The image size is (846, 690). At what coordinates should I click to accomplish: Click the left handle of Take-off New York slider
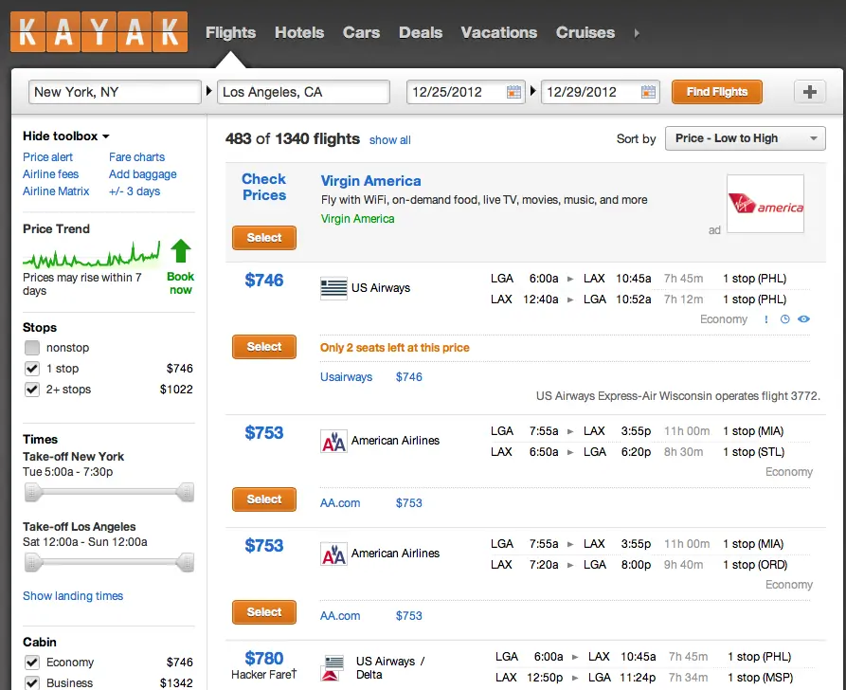[32, 493]
